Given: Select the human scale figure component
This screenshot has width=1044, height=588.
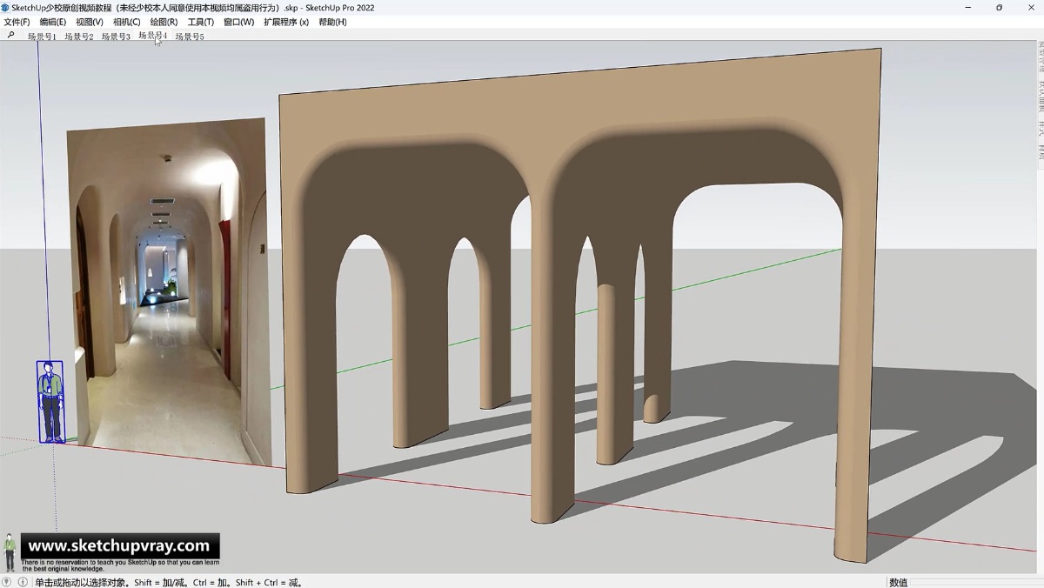Looking at the screenshot, I should [x=50, y=402].
